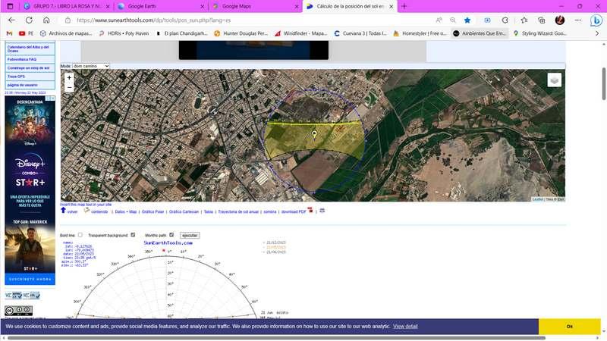Screen dimensions: 607x341
Task: Click the horizontal page scrollbar thumb
Action: pos(276,338)
